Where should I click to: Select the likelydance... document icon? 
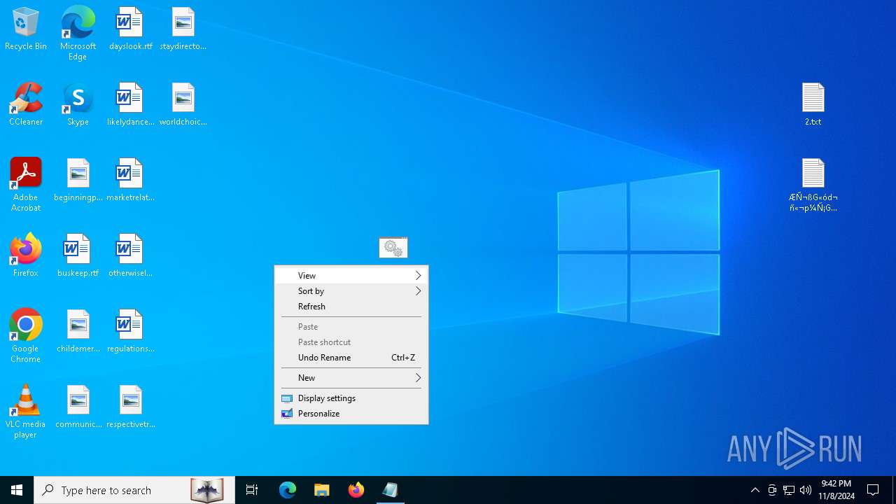point(130,105)
